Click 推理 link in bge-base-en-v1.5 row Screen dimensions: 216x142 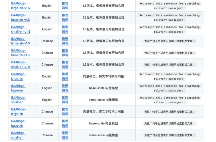pos(65,15)
